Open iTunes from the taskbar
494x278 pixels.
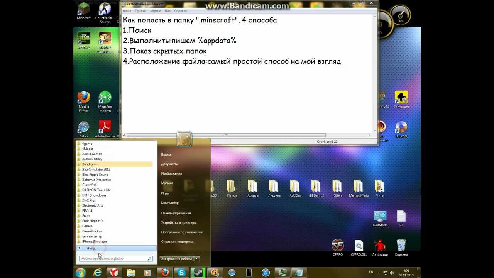(x=266, y=273)
